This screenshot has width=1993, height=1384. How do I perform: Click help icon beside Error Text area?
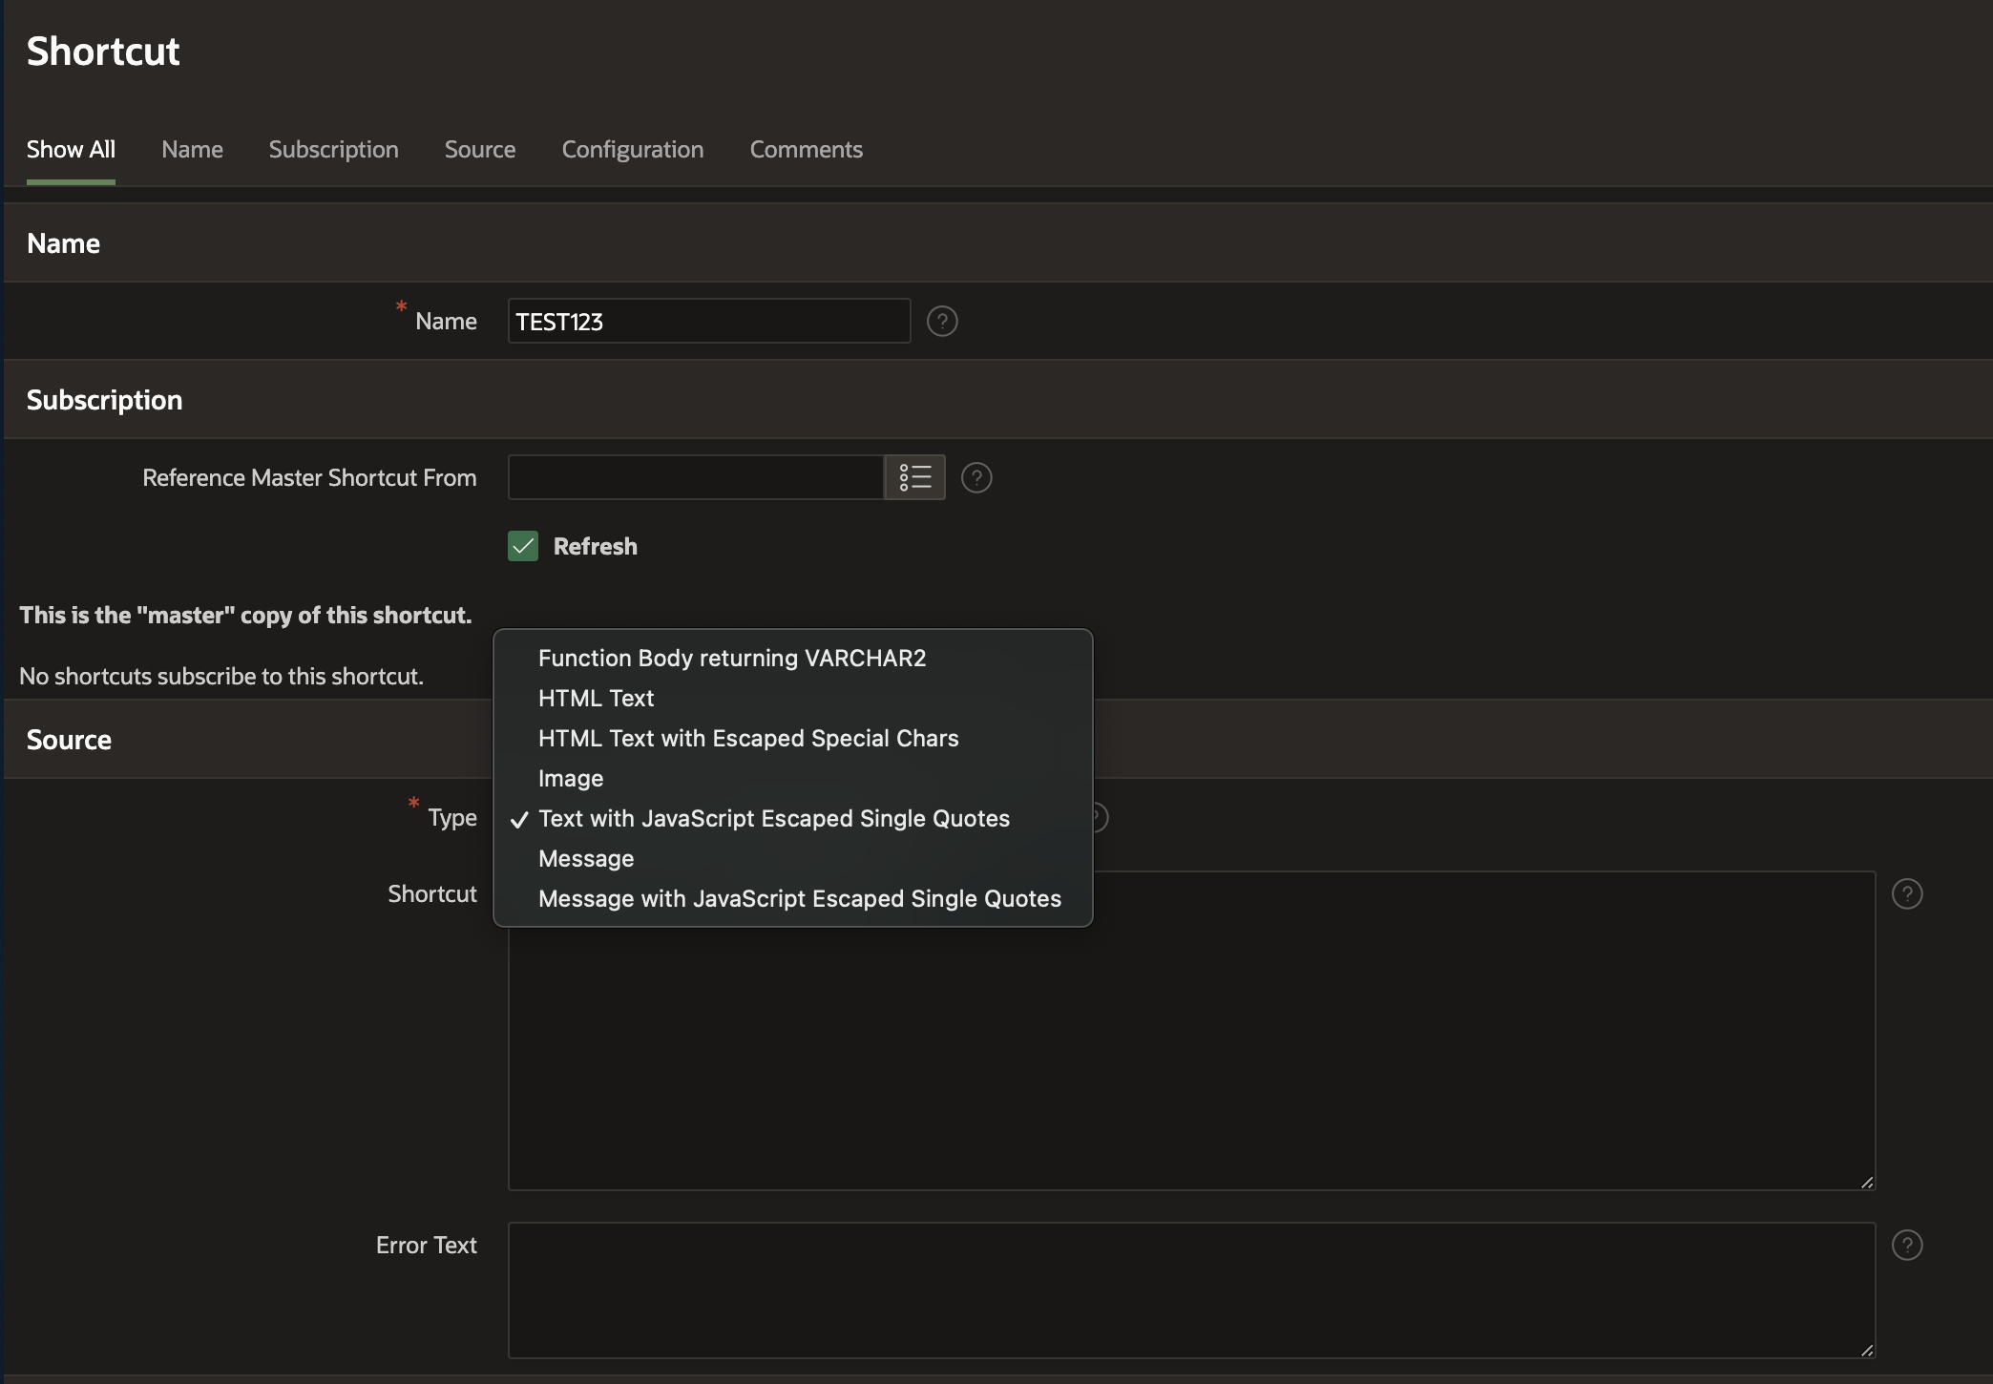(1906, 1246)
